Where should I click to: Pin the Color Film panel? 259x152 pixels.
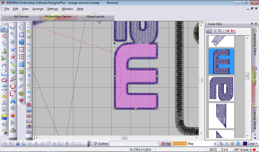(252, 24)
